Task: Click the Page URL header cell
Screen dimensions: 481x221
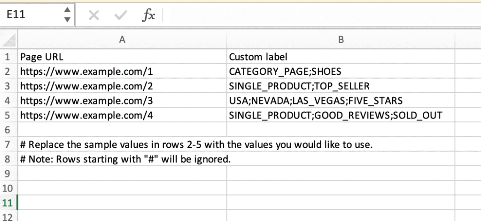Action: [x=122, y=57]
